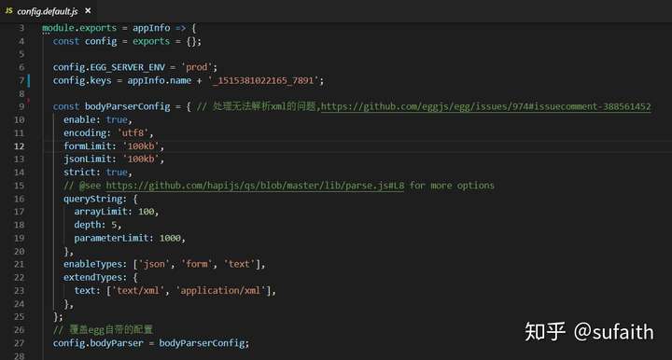672x360 pixels.
Task: Click the 'form' string in enableTypes
Action: click(197, 264)
